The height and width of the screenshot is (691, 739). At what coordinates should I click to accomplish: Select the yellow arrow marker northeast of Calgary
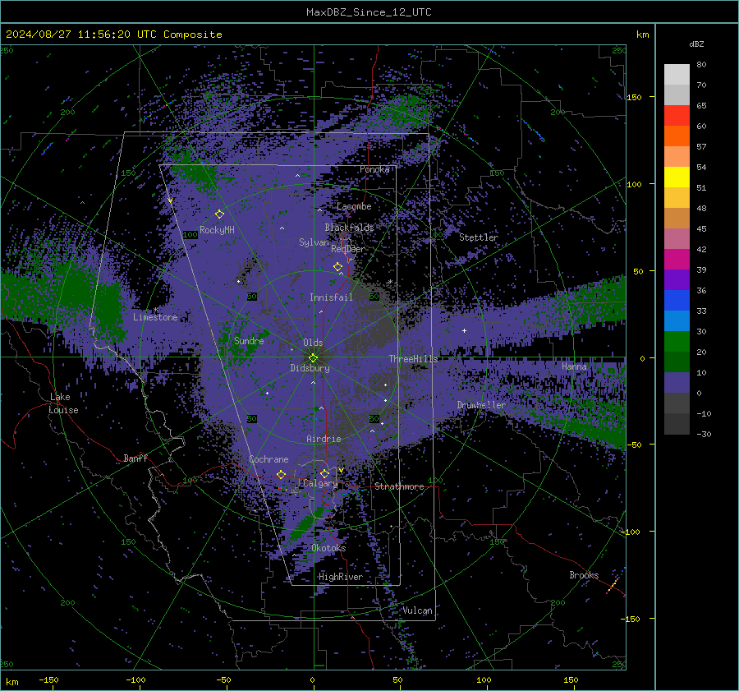[x=341, y=470]
